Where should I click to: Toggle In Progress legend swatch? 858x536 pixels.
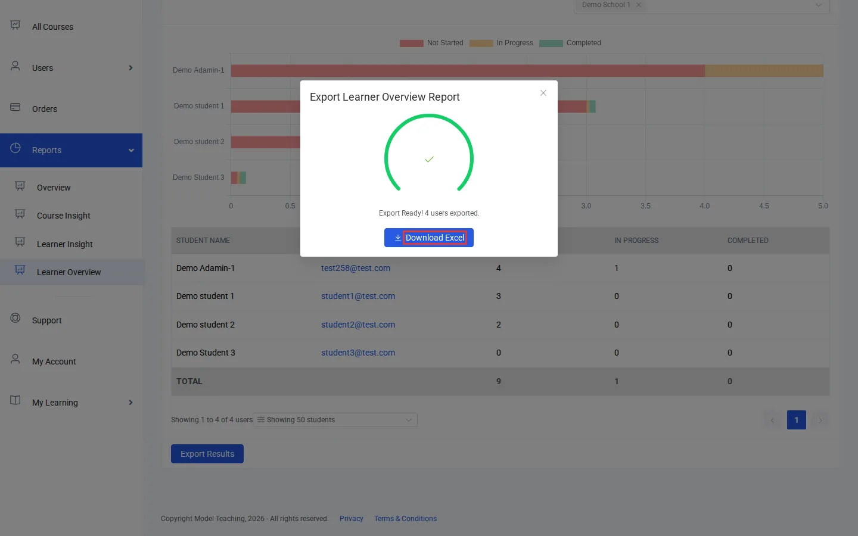pyautogui.click(x=481, y=43)
